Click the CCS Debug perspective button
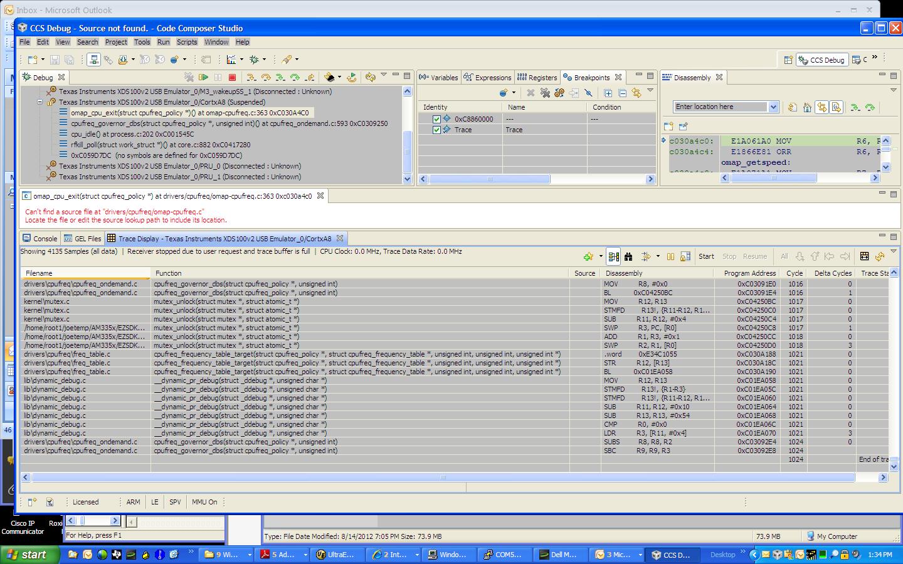The image size is (903, 564). [x=822, y=60]
